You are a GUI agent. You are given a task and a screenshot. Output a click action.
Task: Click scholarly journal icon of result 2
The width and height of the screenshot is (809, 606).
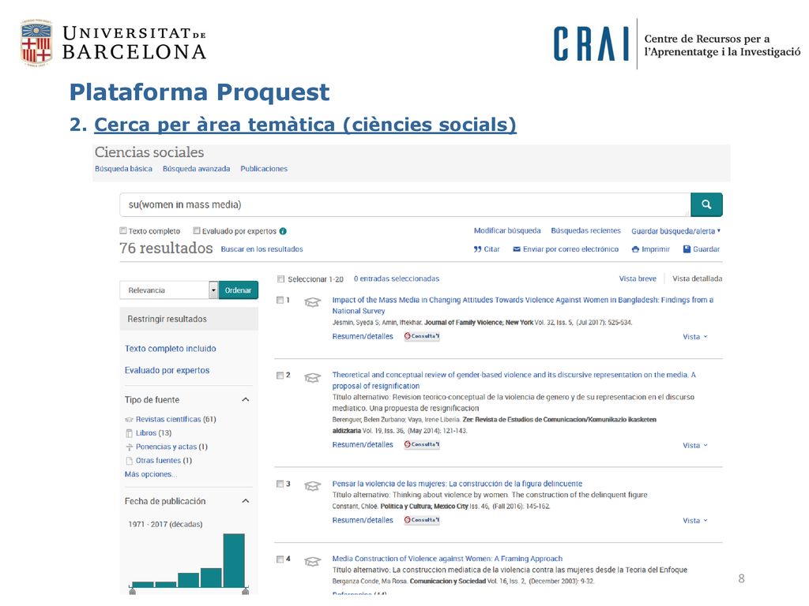click(x=312, y=378)
